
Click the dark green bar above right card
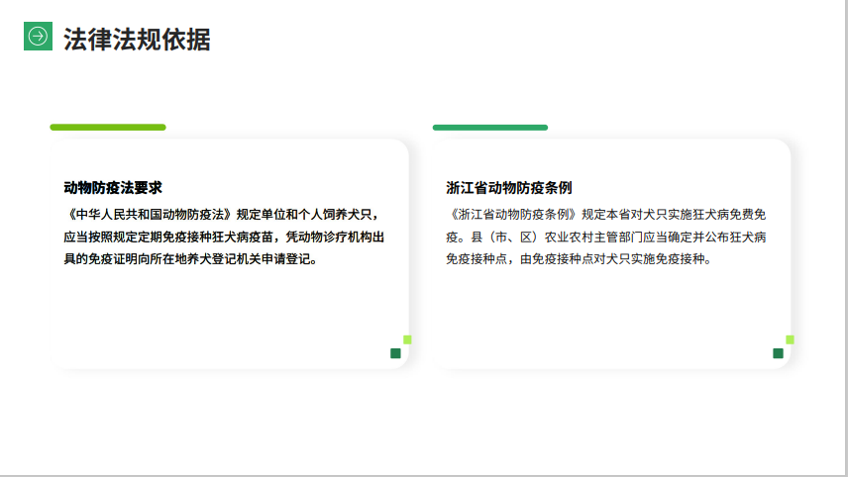pos(489,127)
